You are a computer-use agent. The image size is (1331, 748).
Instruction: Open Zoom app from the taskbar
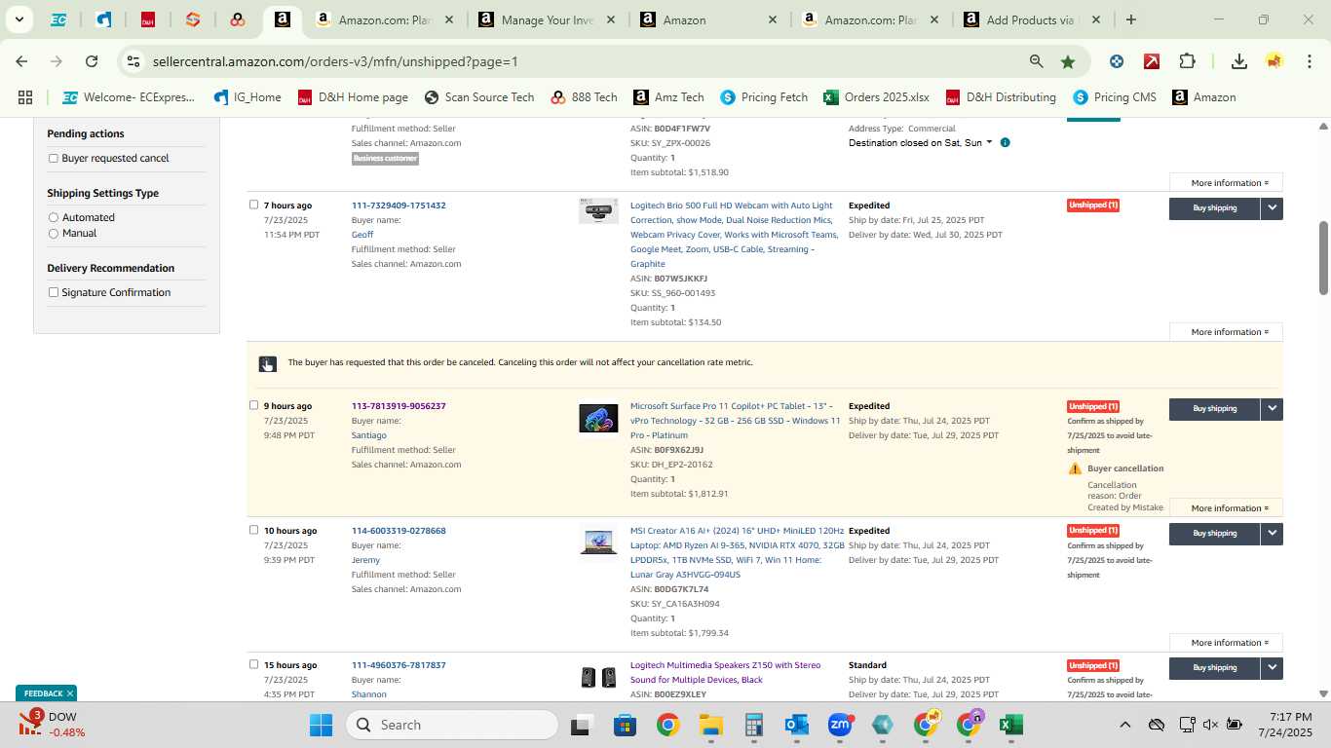point(840,725)
